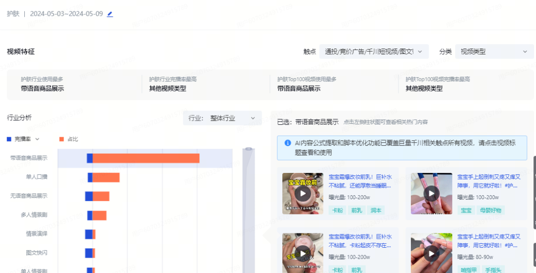Screen dimensions: 536x273
Task: Play the top-right lip gloss video
Action: [431, 193]
